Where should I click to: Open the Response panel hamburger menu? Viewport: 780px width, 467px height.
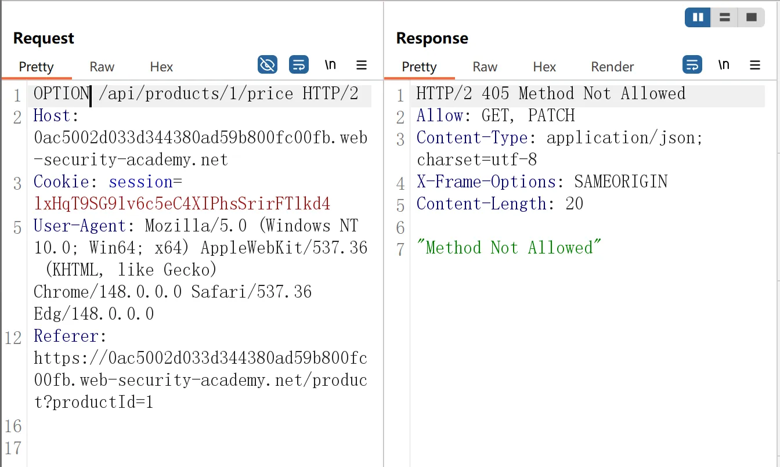[755, 65]
